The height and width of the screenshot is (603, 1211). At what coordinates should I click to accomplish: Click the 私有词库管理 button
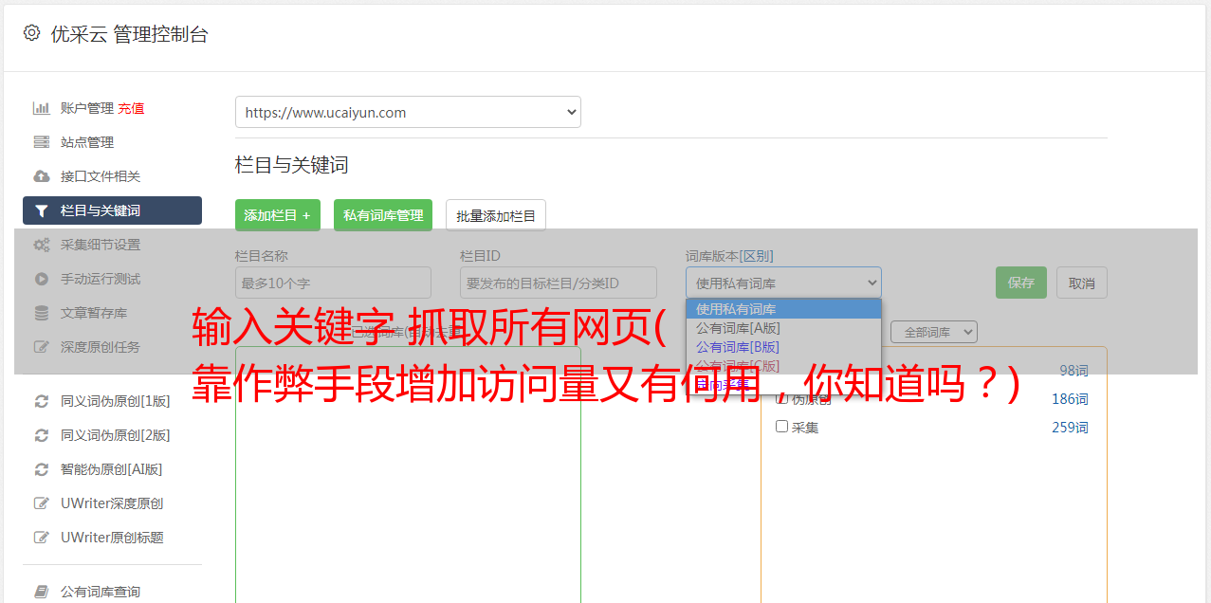pyautogui.click(x=383, y=215)
